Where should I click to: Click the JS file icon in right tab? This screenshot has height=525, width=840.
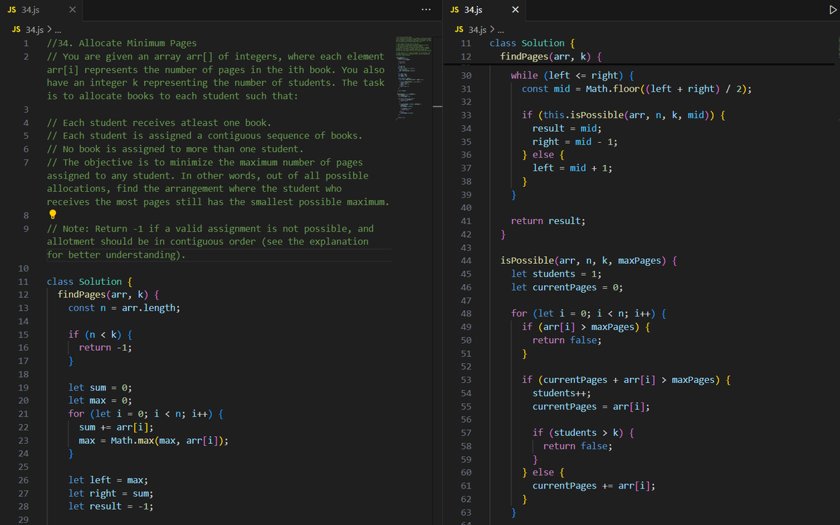(x=454, y=10)
